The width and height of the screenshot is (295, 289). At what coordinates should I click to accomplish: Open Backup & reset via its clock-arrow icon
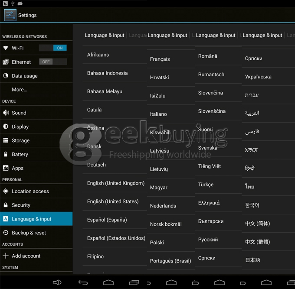click(x=6, y=233)
